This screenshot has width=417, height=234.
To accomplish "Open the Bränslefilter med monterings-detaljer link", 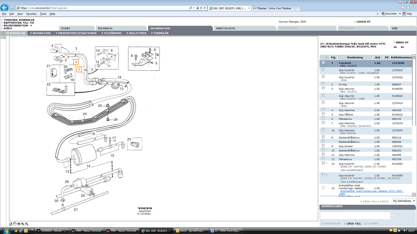I will pyautogui.click(x=372, y=192).
